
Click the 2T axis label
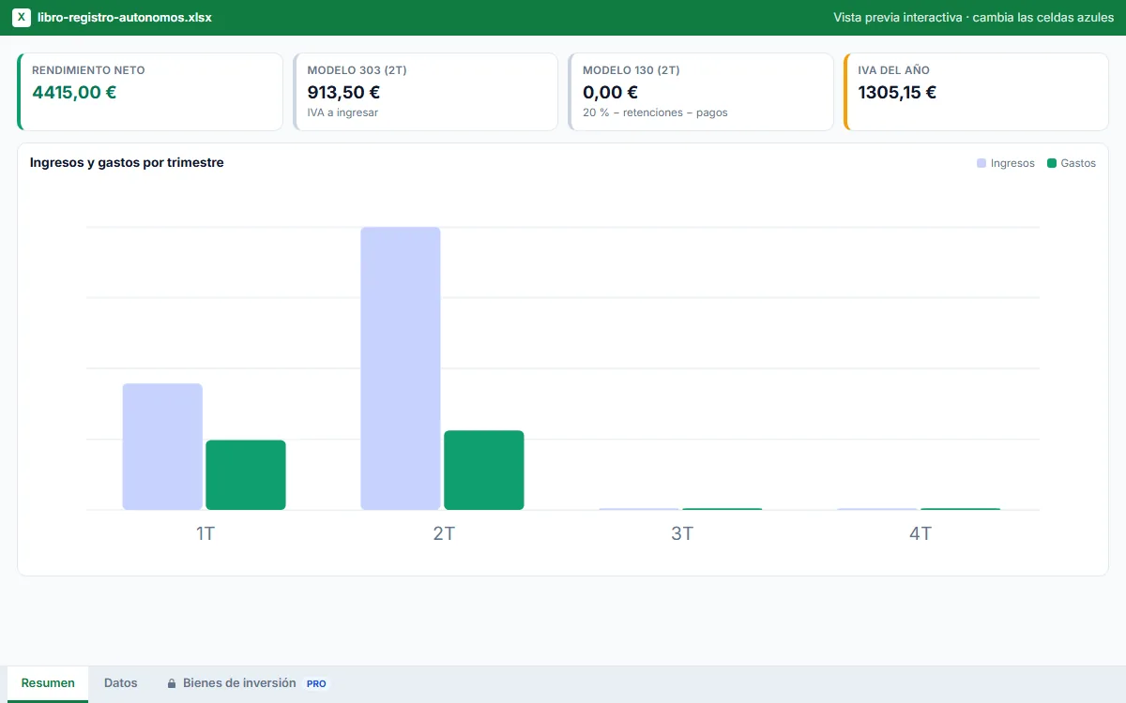[x=443, y=533]
